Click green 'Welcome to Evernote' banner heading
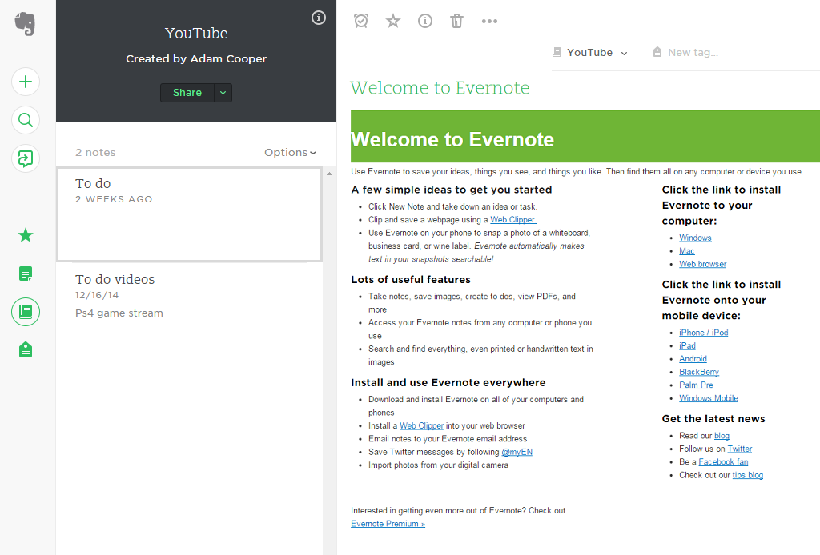The width and height of the screenshot is (820, 555). (x=452, y=139)
